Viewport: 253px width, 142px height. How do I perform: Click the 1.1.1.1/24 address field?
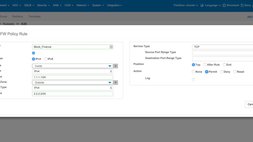coord(73,77)
